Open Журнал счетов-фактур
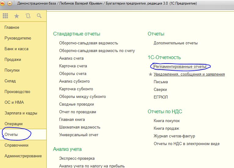 pos(174,136)
